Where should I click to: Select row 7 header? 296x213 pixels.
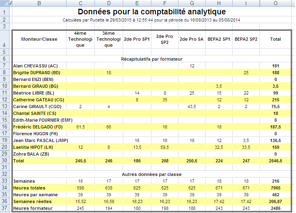click(x=4, y=66)
